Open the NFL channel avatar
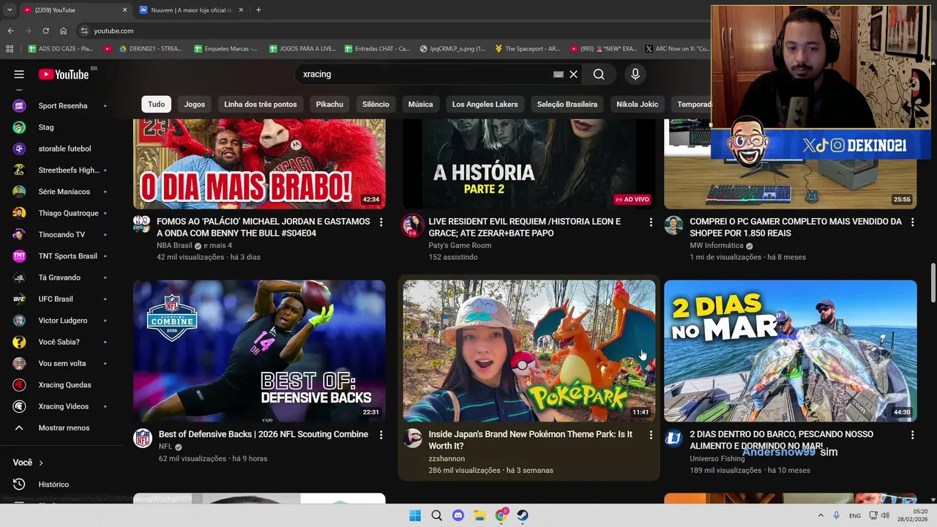Image resolution: width=937 pixels, height=527 pixels. 142,438
